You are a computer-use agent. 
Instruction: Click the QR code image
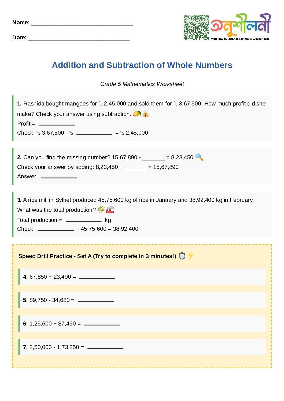point(196,27)
